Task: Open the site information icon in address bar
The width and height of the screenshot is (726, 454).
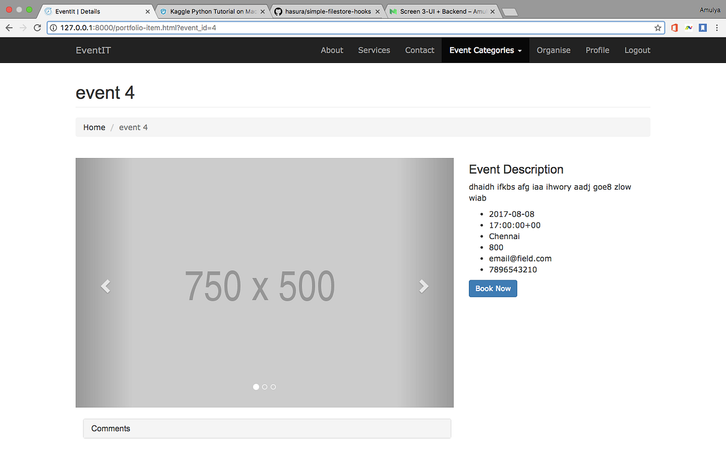Action: click(x=54, y=27)
